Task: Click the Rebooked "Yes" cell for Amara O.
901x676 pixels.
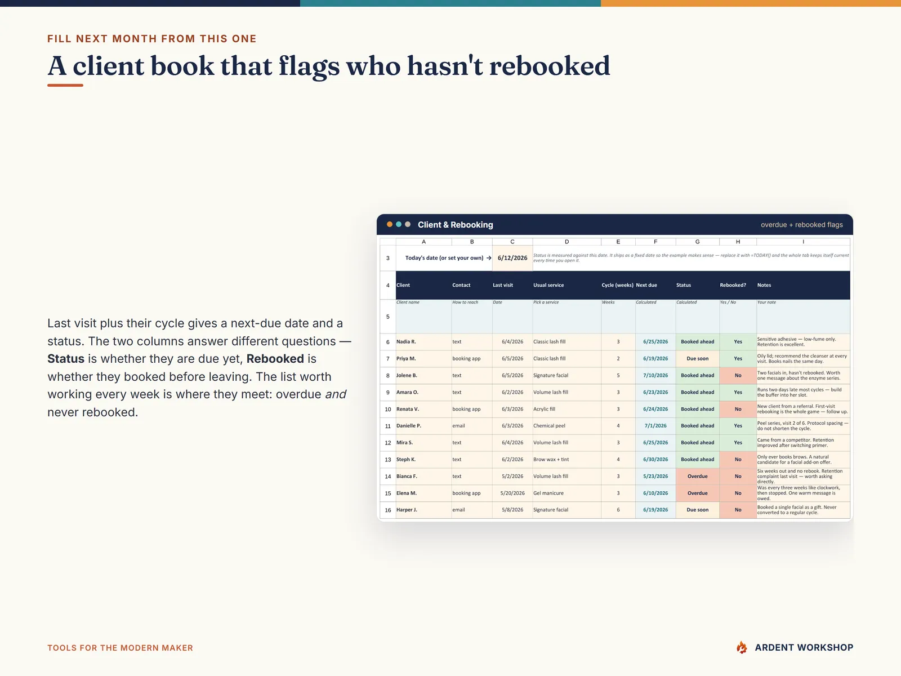Action: click(x=738, y=392)
